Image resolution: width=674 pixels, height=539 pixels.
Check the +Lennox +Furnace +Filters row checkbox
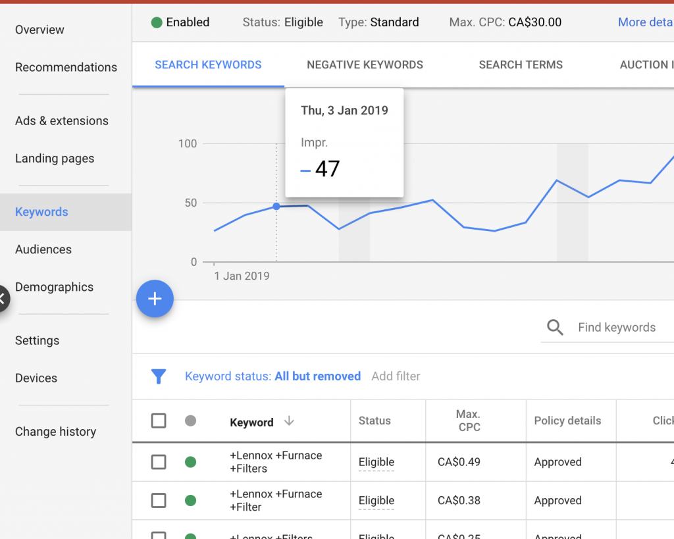(159, 462)
